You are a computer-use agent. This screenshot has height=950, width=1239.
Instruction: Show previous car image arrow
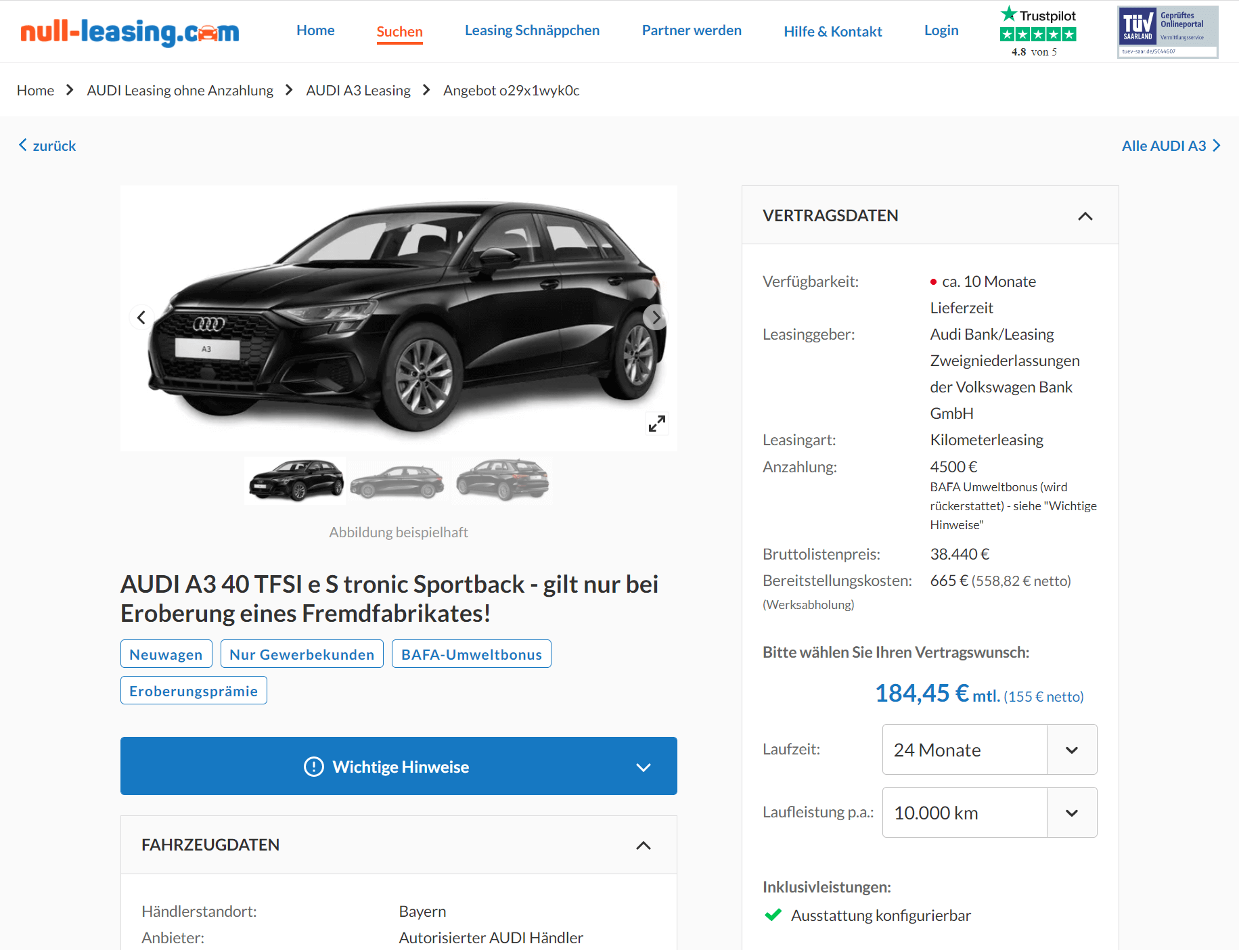tap(141, 317)
